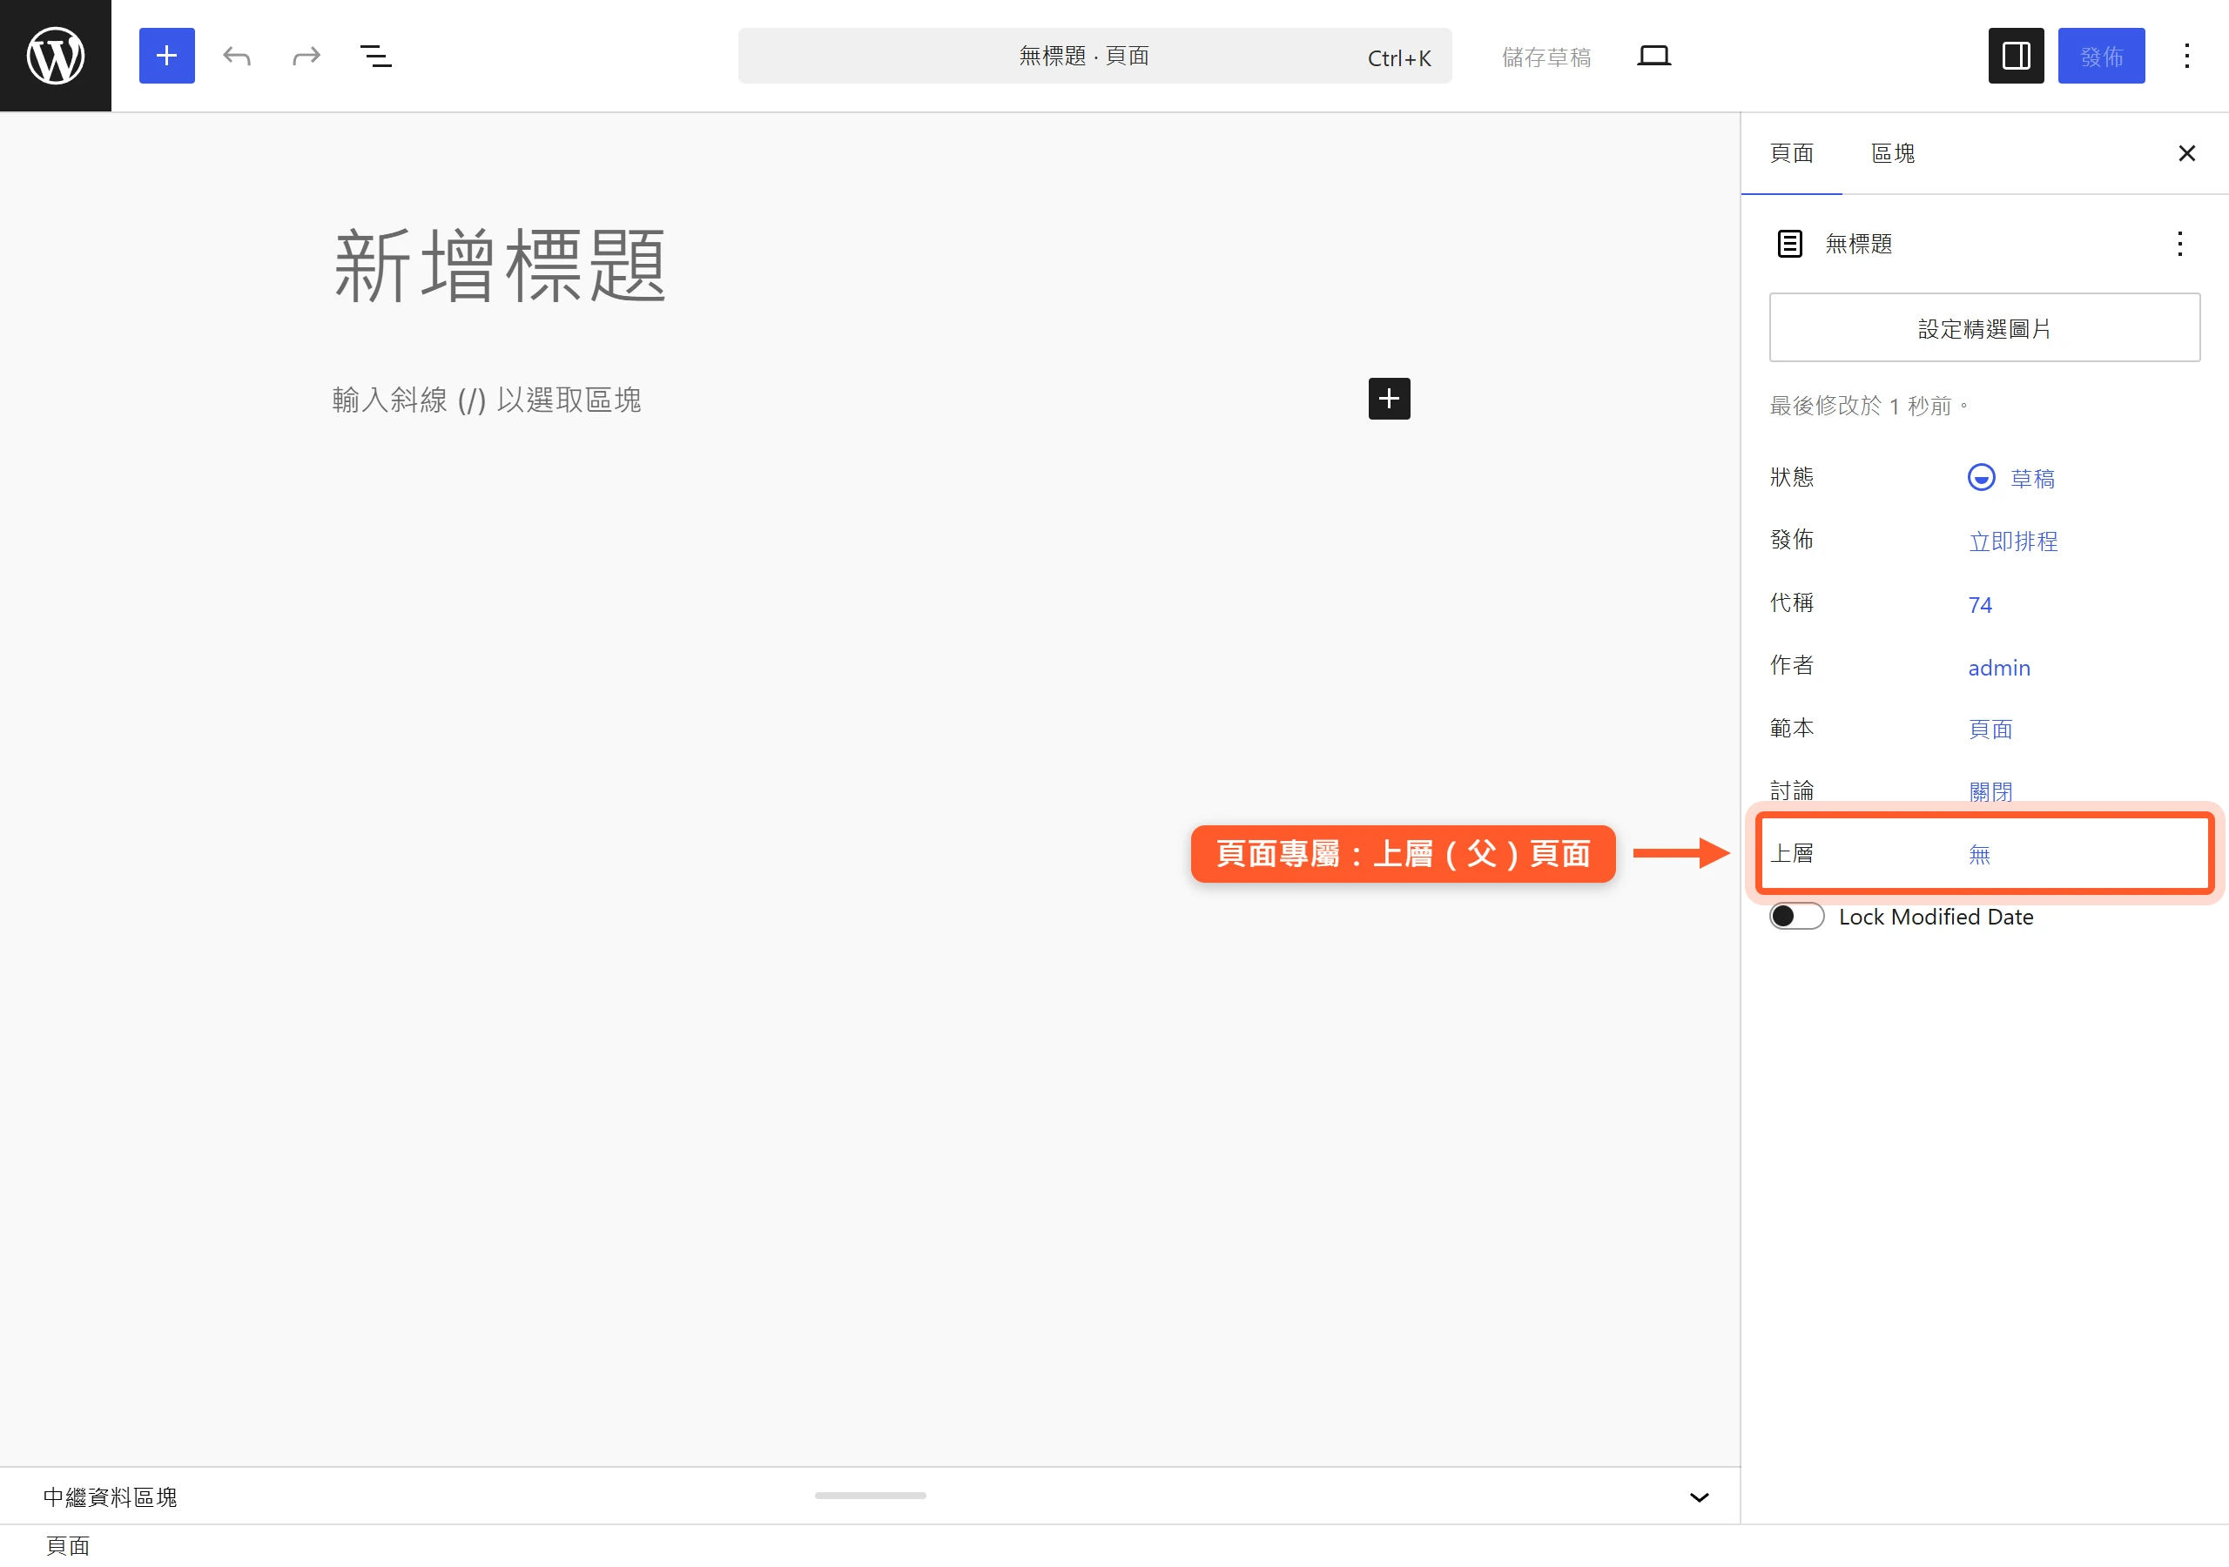The image size is (2229, 1567).
Task: Click the Ctrl+K shortcut hint
Action: pyautogui.click(x=1399, y=58)
